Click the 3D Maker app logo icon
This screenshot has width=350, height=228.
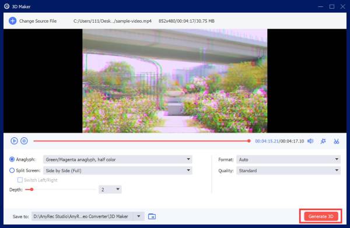[x=6, y=6]
